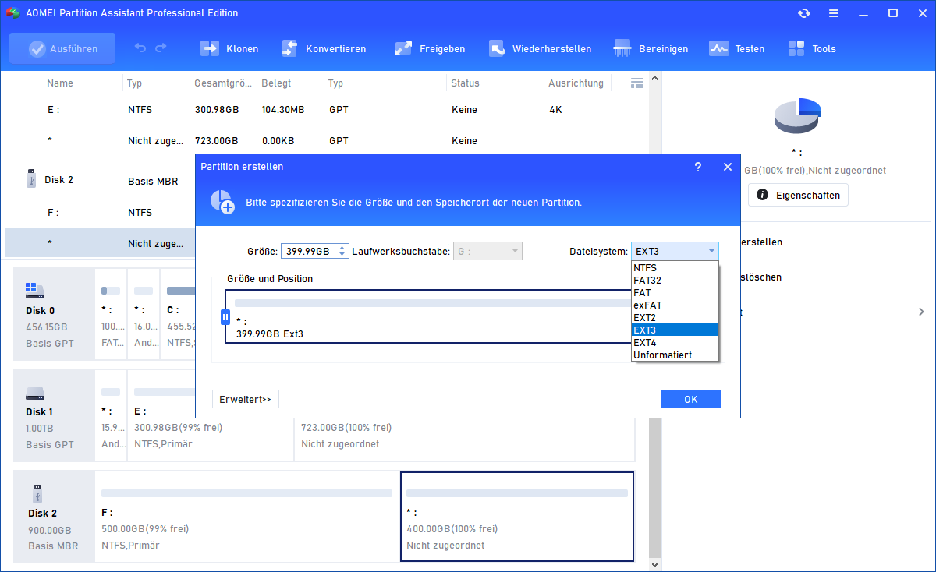The height and width of the screenshot is (572, 936).
Task: Open the column settings list icon
Action: pos(636,83)
